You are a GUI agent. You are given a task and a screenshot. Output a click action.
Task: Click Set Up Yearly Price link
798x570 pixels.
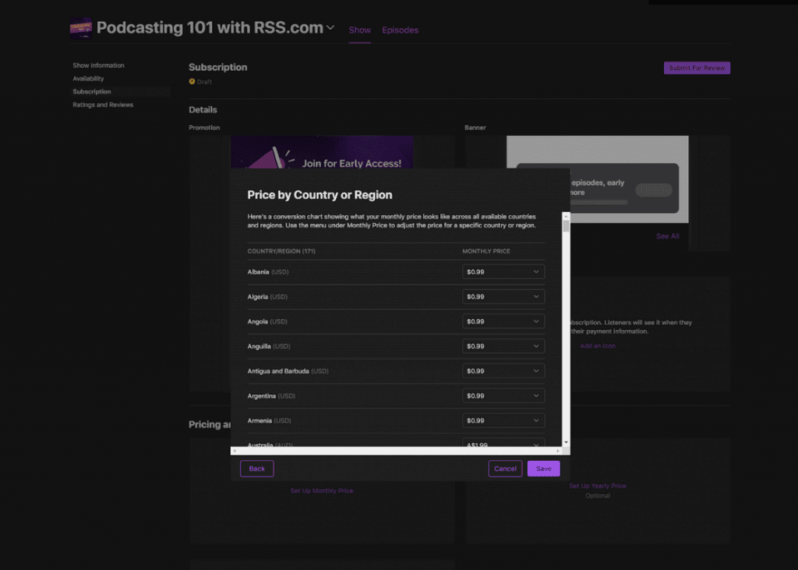(598, 486)
